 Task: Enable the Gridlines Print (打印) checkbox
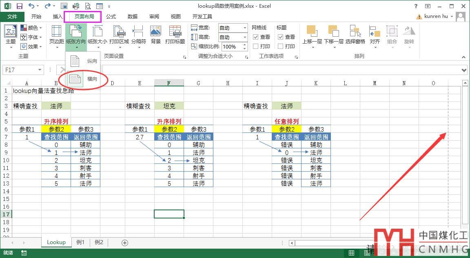256,46
